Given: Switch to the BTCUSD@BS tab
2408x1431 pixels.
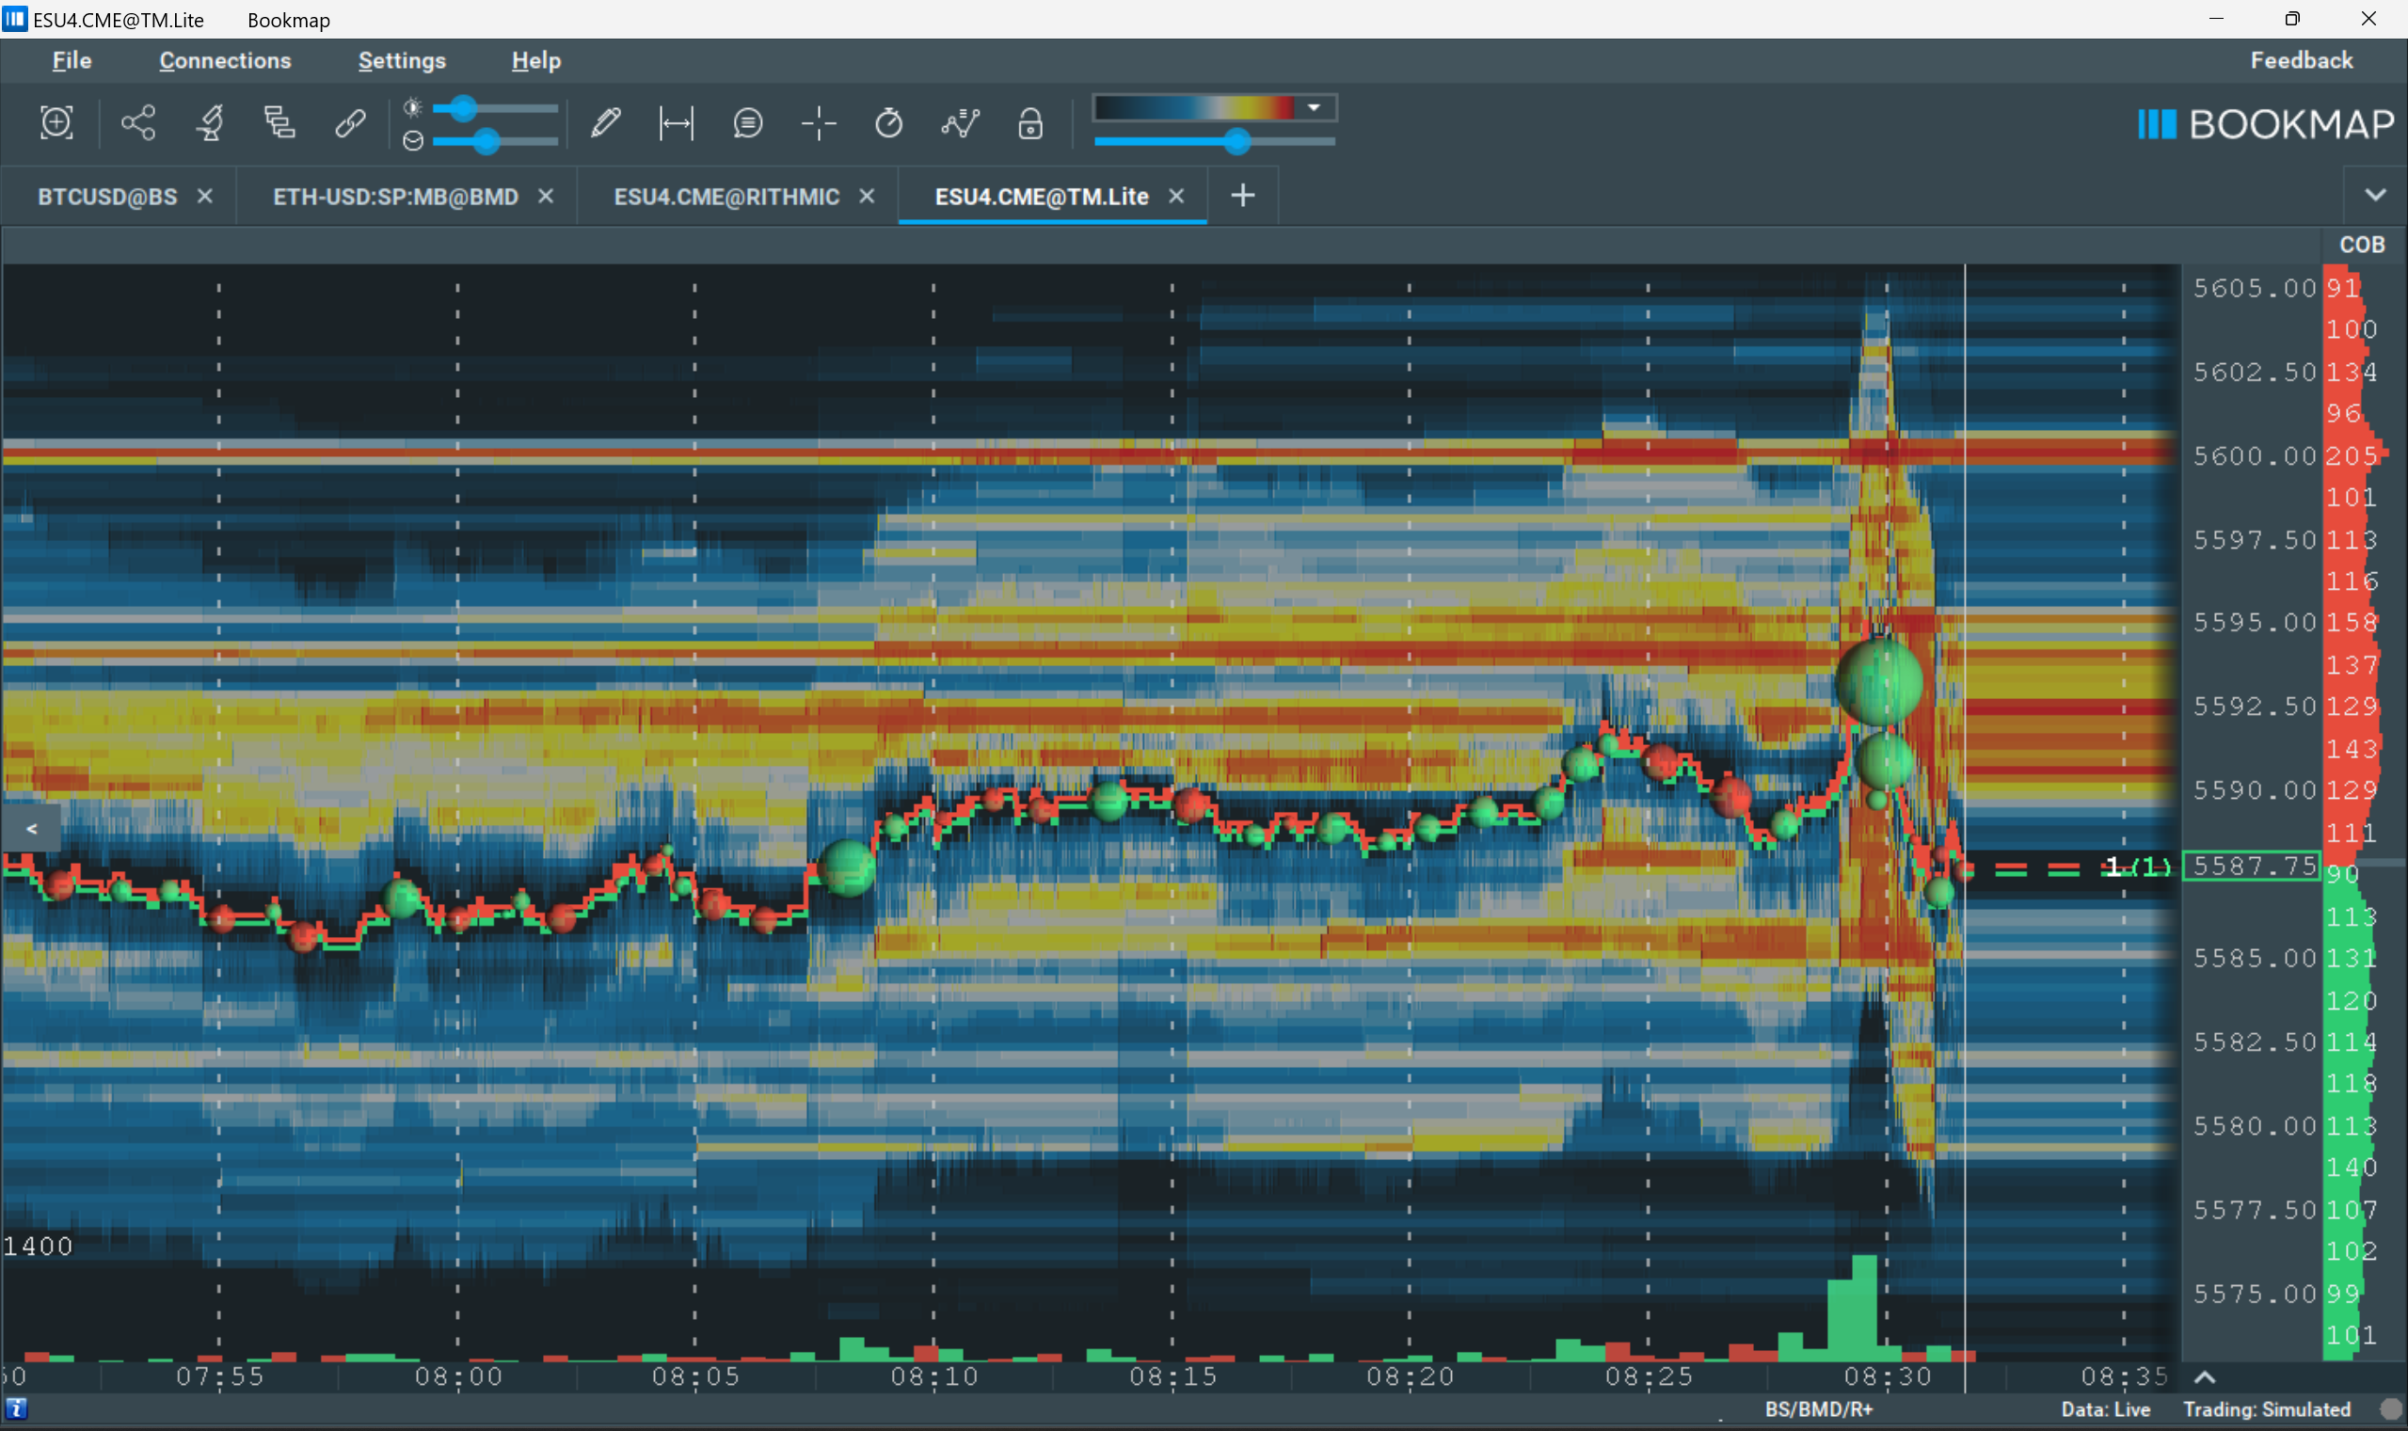Looking at the screenshot, I should click(107, 197).
